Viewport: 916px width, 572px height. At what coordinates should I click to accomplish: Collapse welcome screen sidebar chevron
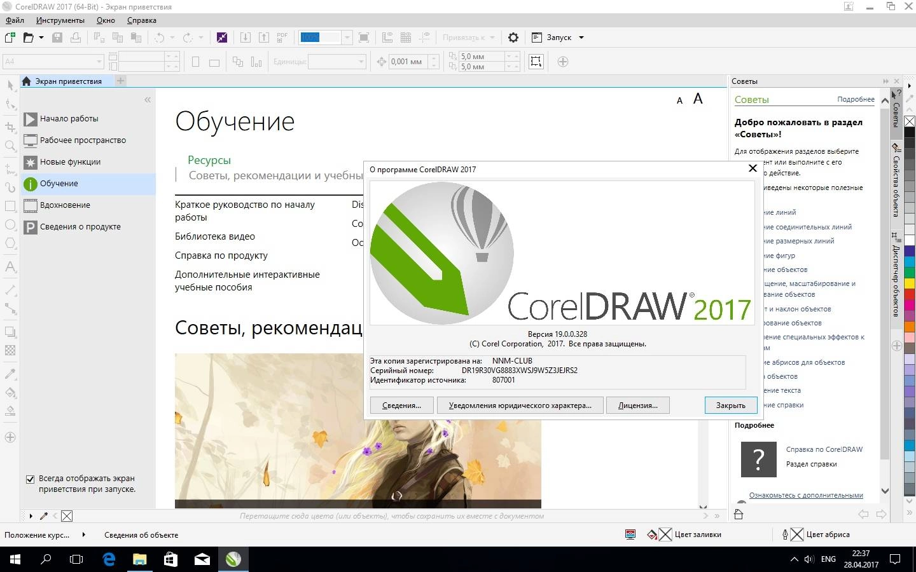148,100
